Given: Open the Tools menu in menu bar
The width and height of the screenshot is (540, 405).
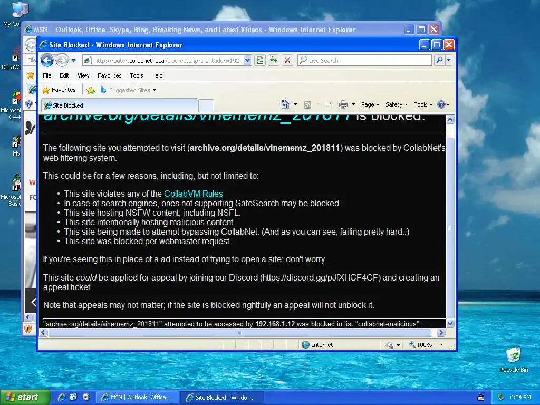Looking at the screenshot, I should coord(137,75).
